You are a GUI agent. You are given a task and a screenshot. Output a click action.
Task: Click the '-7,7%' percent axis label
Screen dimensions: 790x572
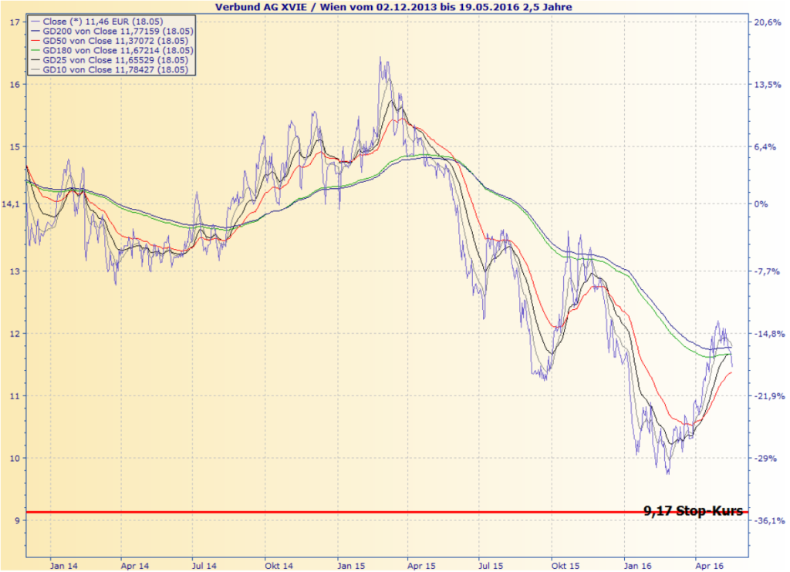point(767,271)
